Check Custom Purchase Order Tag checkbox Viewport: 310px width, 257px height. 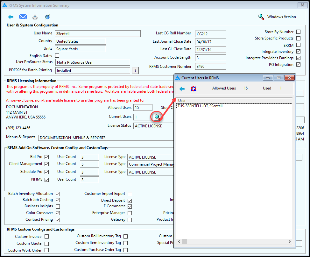click(x=125, y=250)
